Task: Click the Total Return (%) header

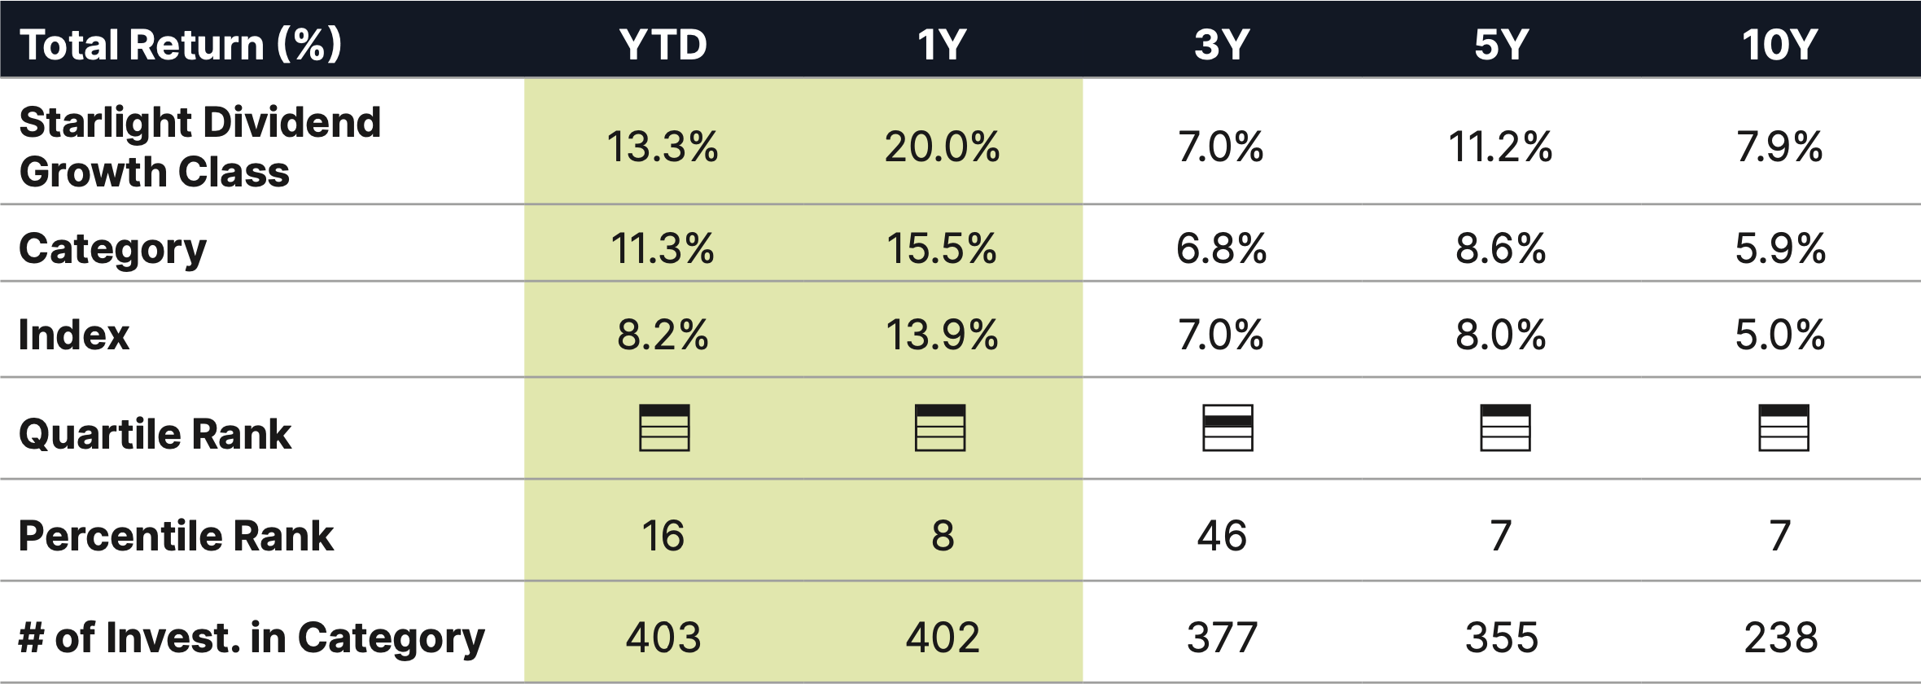Action: [180, 45]
